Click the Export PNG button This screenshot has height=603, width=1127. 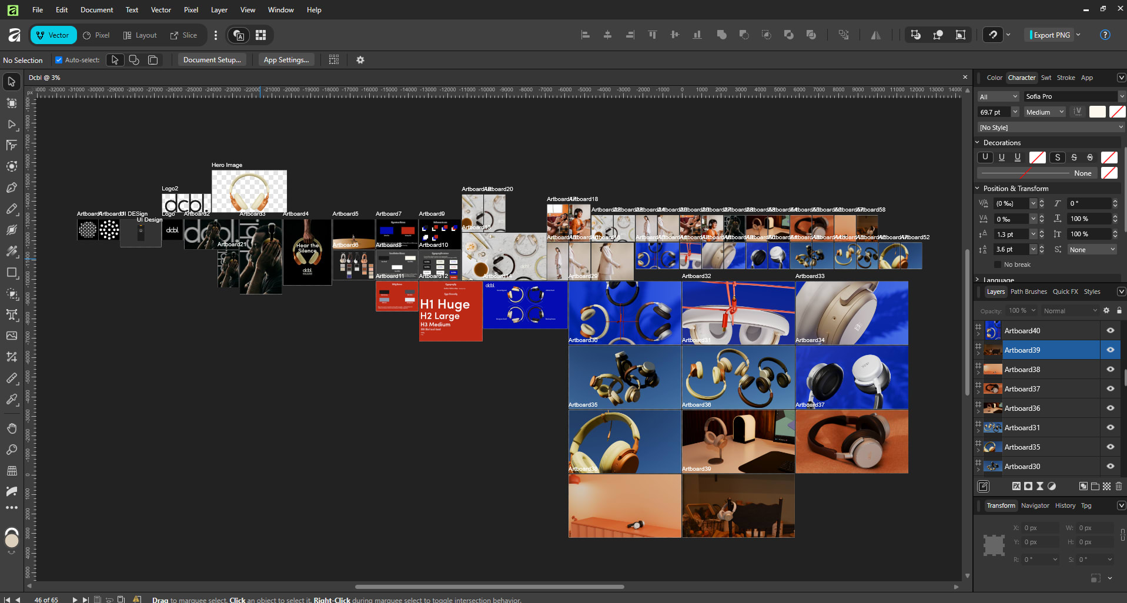[1051, 35]
